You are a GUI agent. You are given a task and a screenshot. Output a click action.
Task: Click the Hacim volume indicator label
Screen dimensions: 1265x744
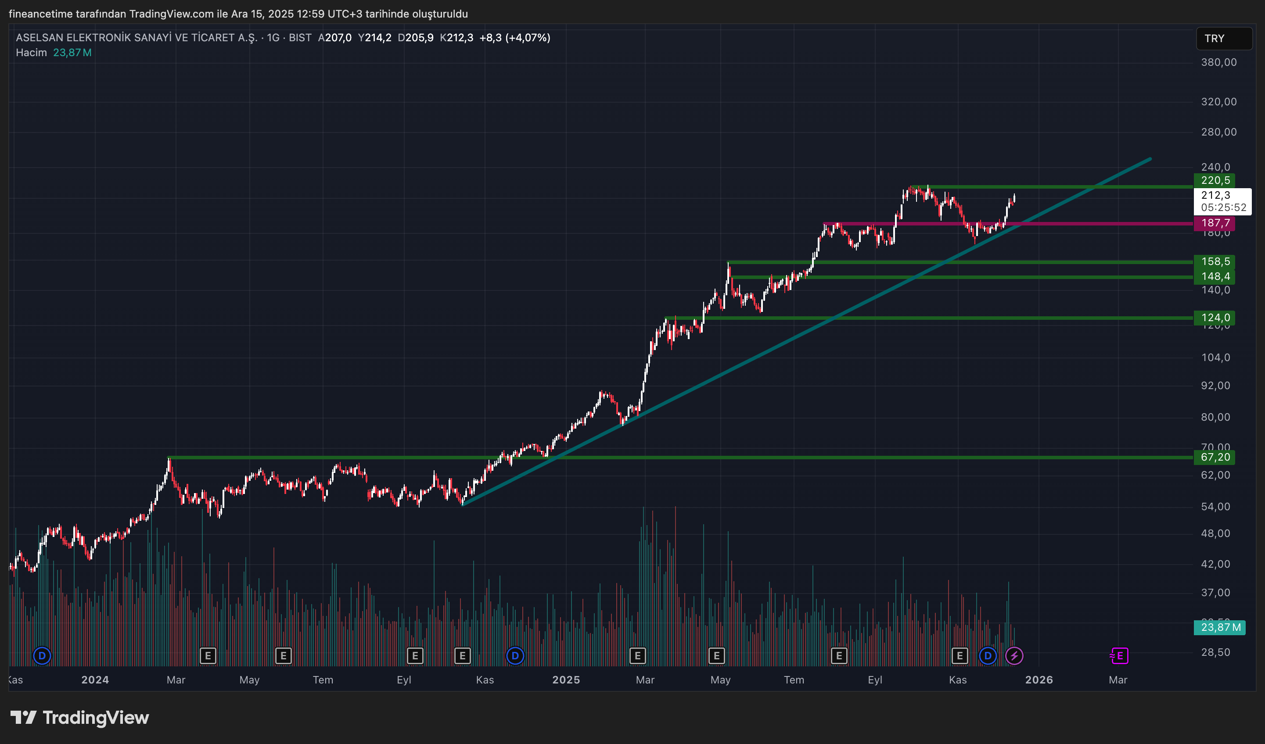pos(31,53)
